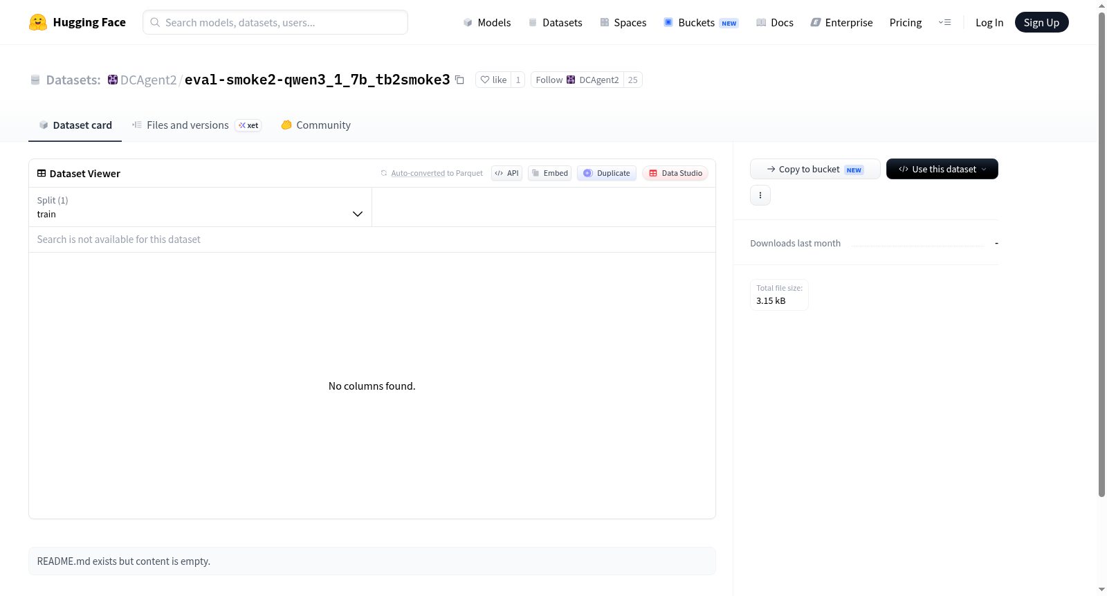The height and width of the screenshot is (596, 1107).
Task: Expand the navigation overflow menu icon
Action: pos(944,22)
